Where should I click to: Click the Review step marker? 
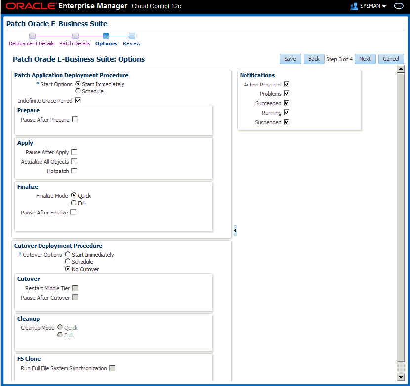[x=132, y=36]
